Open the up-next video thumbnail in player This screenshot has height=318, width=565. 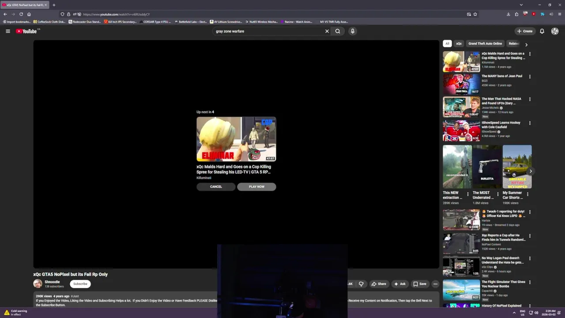coord(236,139)
